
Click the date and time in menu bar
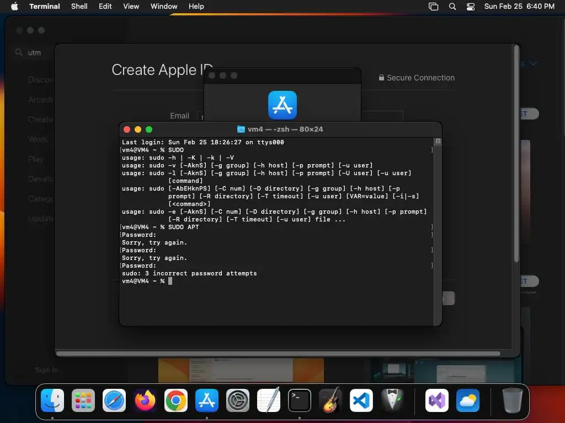[x=519, y=6]
